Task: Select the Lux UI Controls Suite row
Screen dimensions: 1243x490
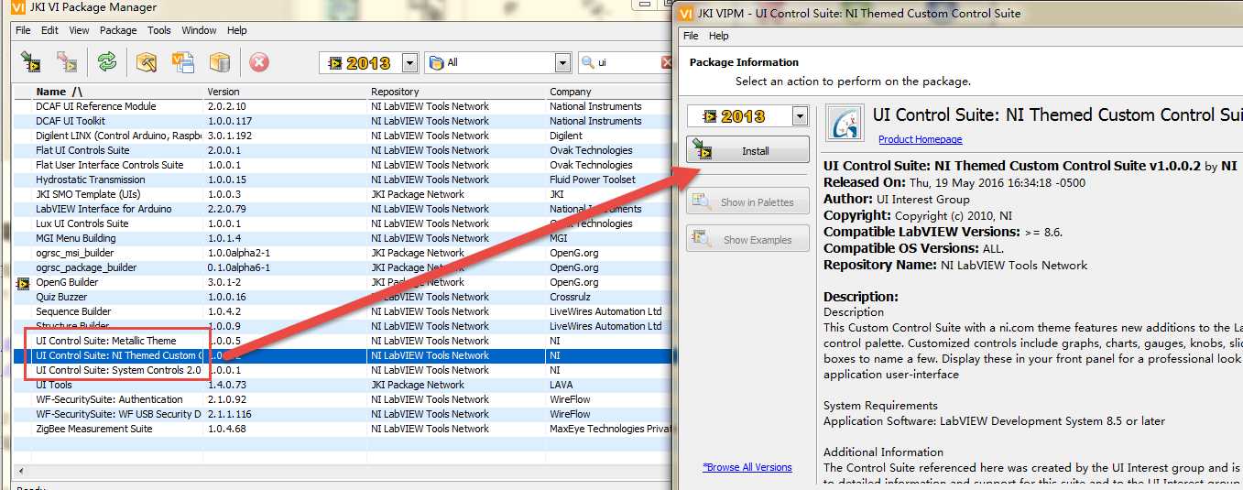Action: 343,223
